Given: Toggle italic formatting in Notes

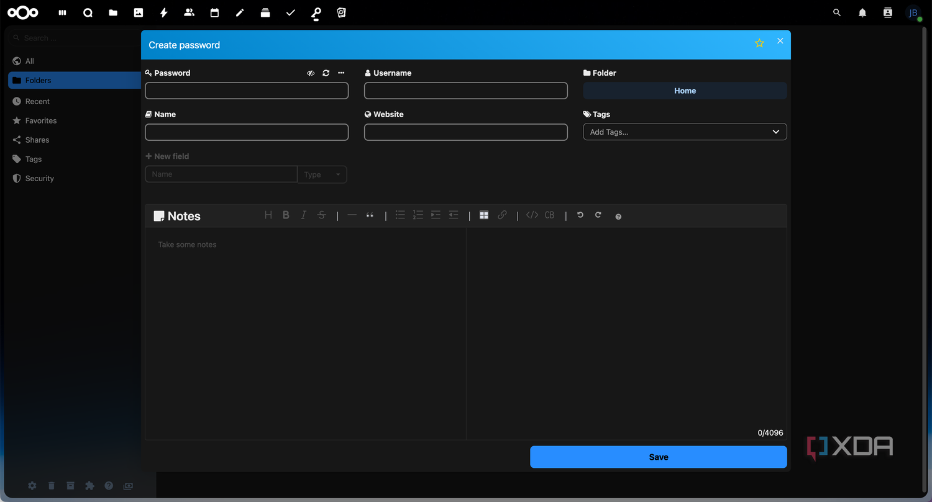Looking at the screenshot, I should [x=304, y=215].
